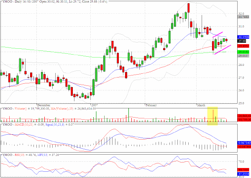Click the blue 0.067340 signal value tag
Viewport: 251px width, 178px height.
click(x=244, y=143)
